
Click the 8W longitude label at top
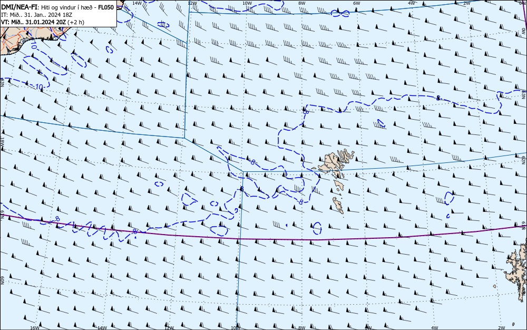click(x=302, y=3)
